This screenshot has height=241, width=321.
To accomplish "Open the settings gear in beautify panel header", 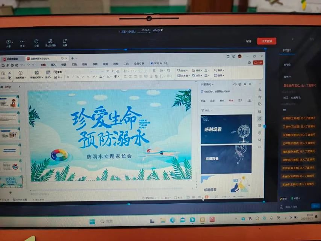I will point(240,84).
